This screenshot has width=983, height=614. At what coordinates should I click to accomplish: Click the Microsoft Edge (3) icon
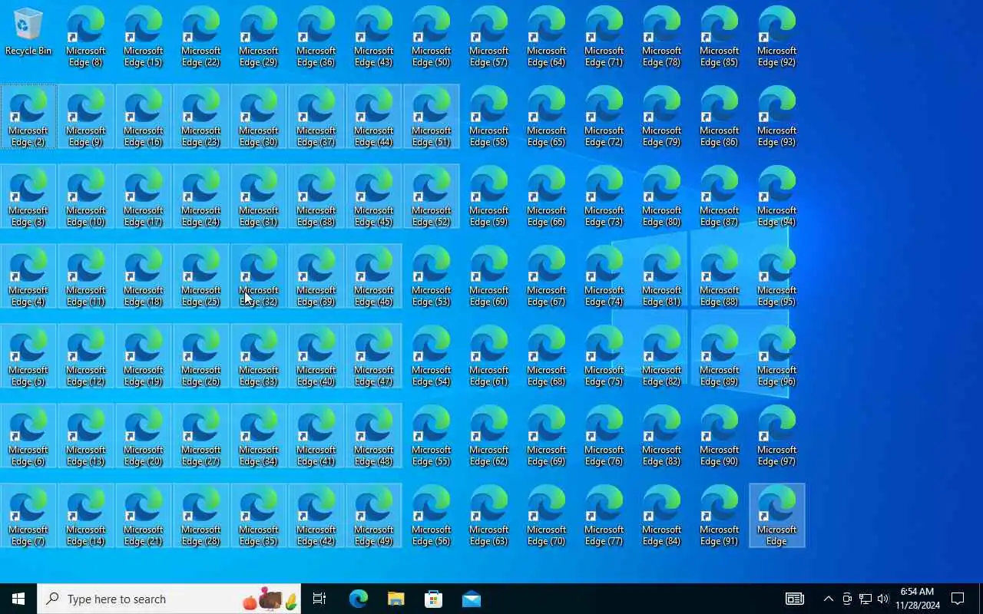point(28,196)
